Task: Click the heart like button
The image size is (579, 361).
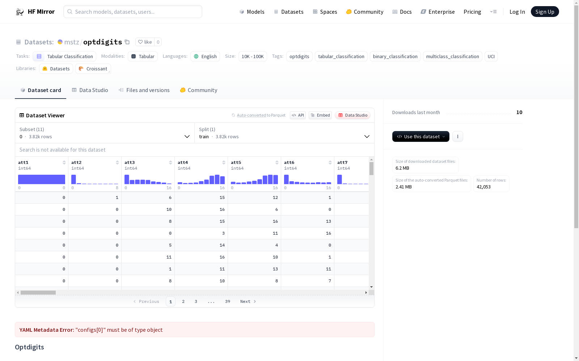Action: tap(145, 42)
